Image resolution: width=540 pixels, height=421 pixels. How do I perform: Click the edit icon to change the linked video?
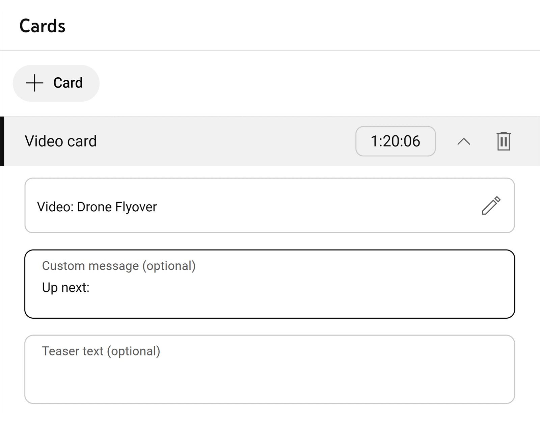491,206
